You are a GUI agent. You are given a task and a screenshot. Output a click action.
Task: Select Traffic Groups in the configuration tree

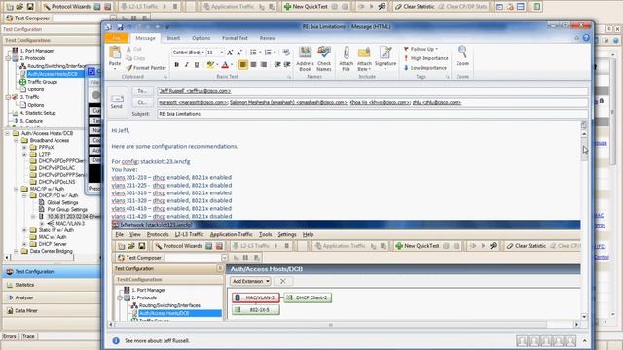click(43, 82)
